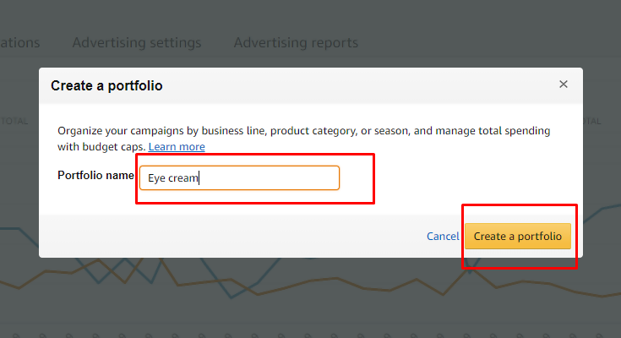Click the Portfolio name label
The height and width of the screenshot is (338, 621).
(x=95, y=175)
